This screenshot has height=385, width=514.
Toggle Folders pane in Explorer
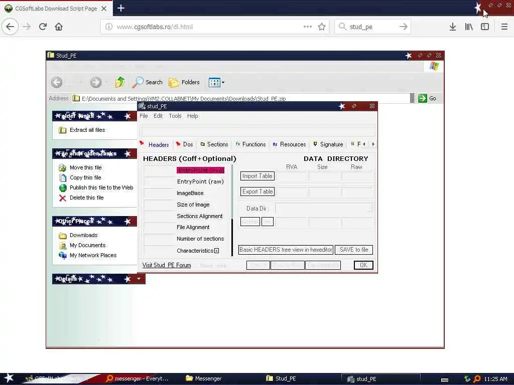pyautogui.click(x=184, y=82)
